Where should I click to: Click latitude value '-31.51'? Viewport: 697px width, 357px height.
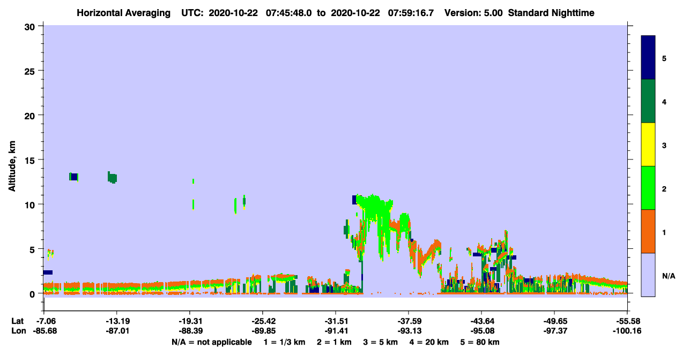click(x=335, y=321)
